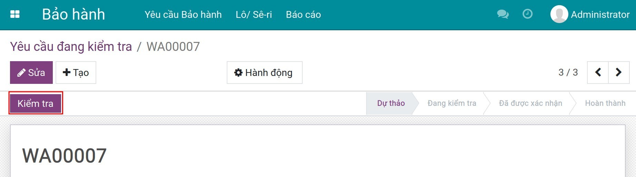The width and height of the screenshot is (636, 177).
Task: Open the apps grid menu icon
Action: (15, 14)
